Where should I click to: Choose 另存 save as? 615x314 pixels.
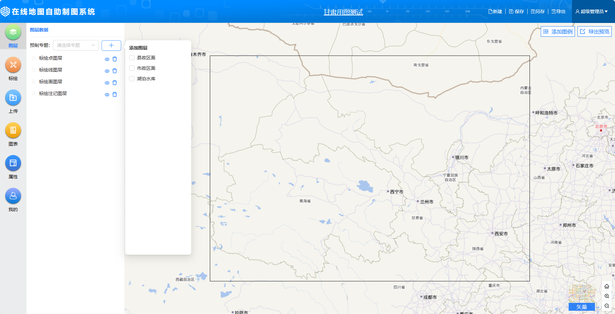point(538,11)
